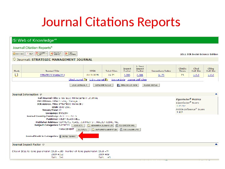This screenshot has height=169, width=225.
Task: Open the Journal Ranking button
Action: (x=68, y=136)
